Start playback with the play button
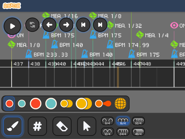The image size is (185, 139). [x=12, y=26]
